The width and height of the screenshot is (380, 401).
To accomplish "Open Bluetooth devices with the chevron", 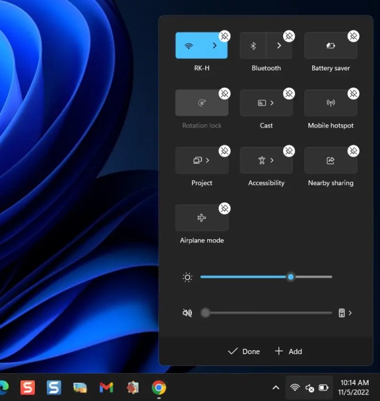I will tap(279, 46).
